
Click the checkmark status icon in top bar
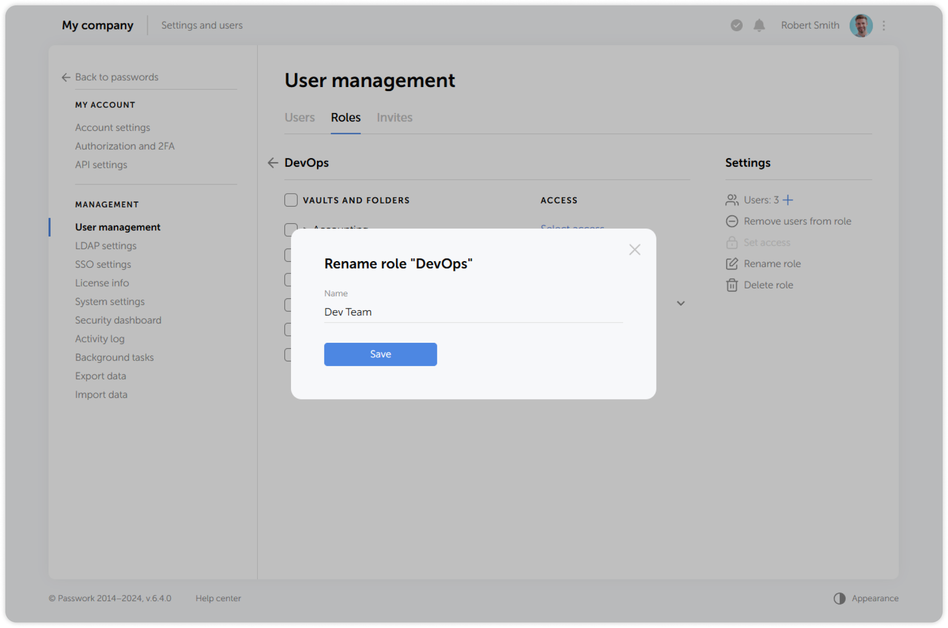736,25
